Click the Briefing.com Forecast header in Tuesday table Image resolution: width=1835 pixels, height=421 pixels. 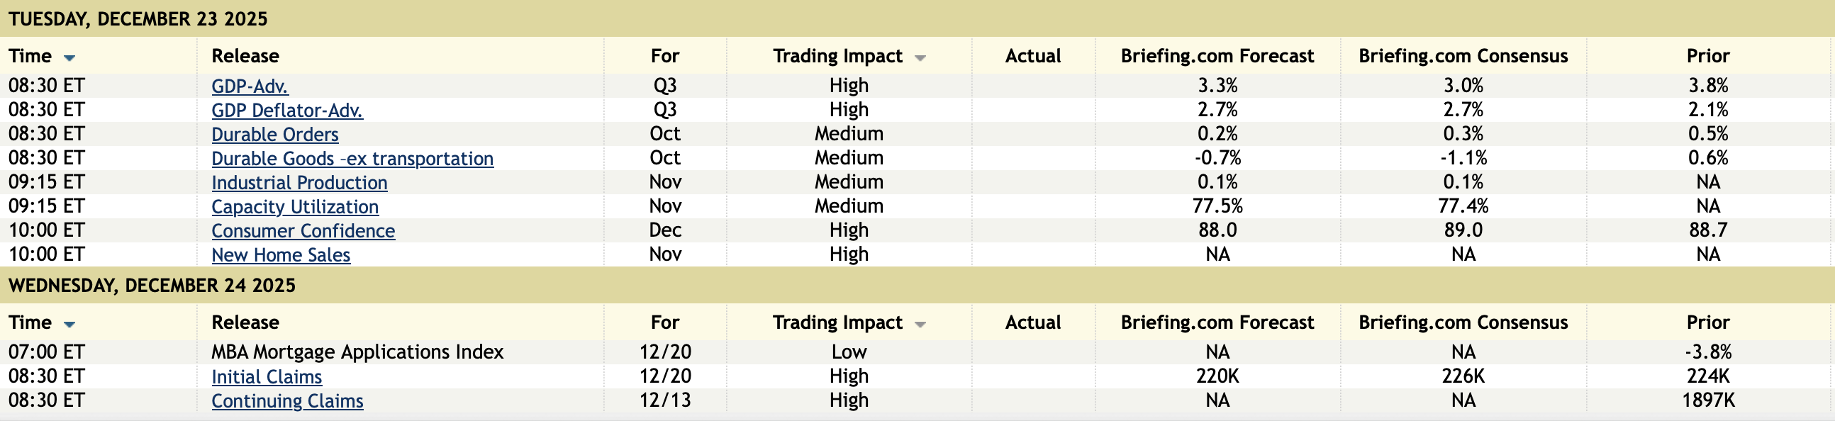tap(1217, 56)
